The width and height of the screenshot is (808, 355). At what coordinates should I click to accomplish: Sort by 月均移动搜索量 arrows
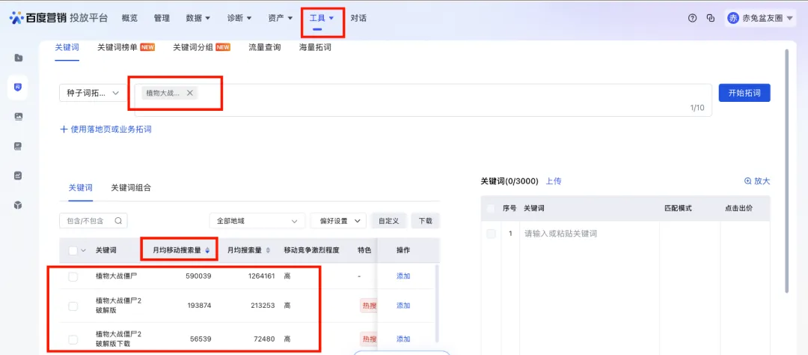(207, 250)
